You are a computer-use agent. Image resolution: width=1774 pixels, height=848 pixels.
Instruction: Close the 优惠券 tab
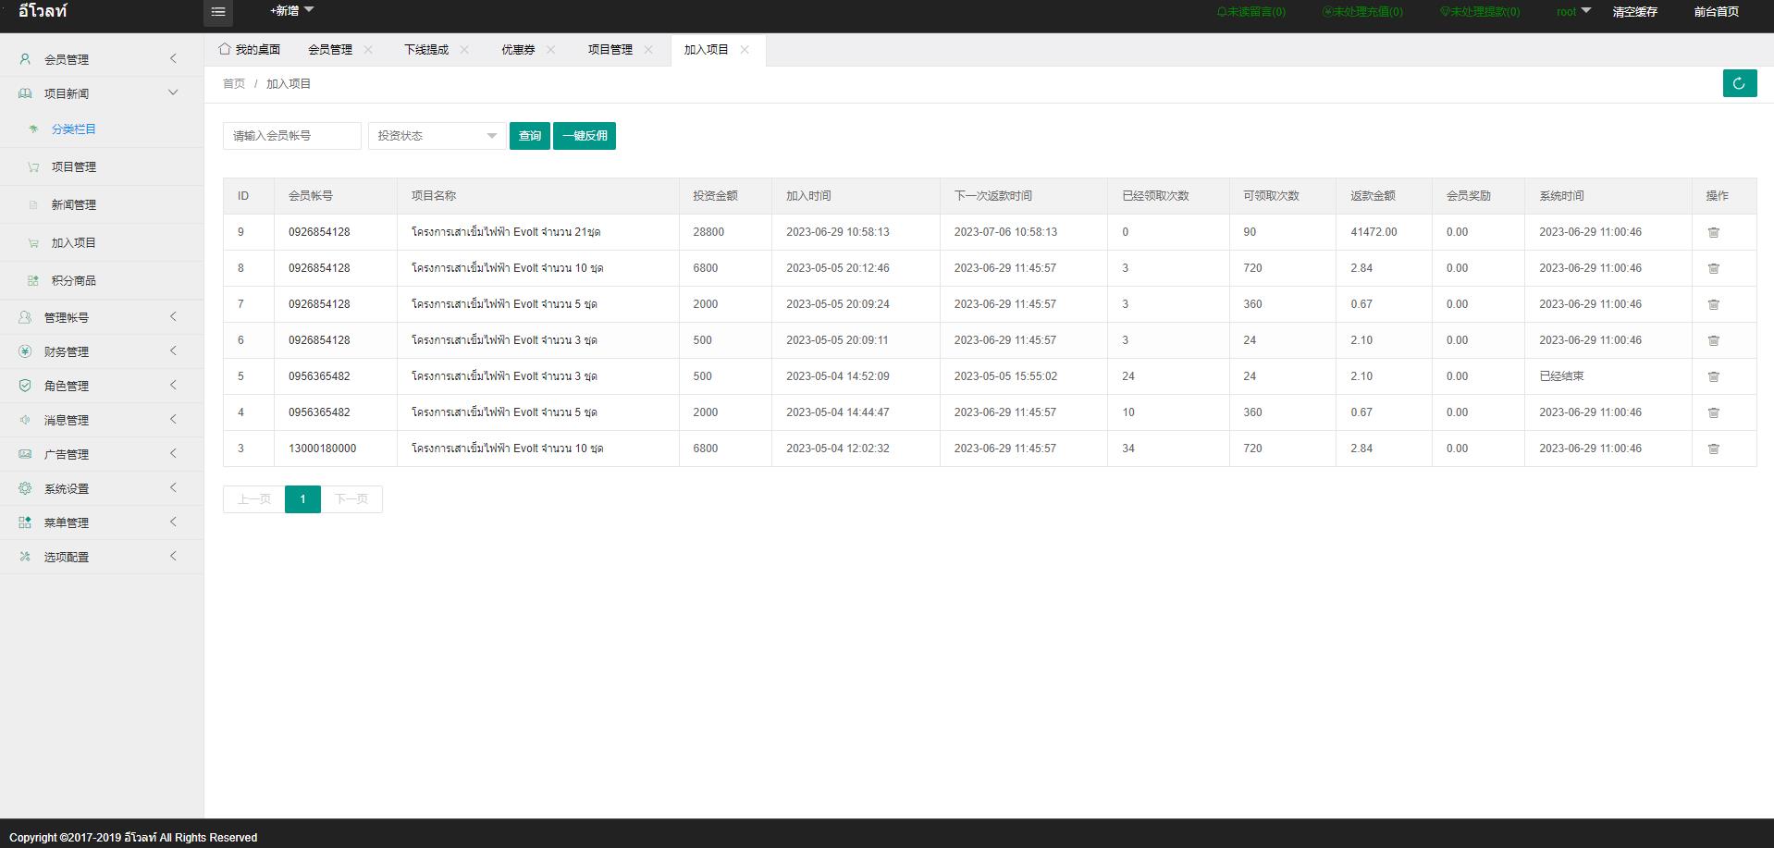[550, 50]
